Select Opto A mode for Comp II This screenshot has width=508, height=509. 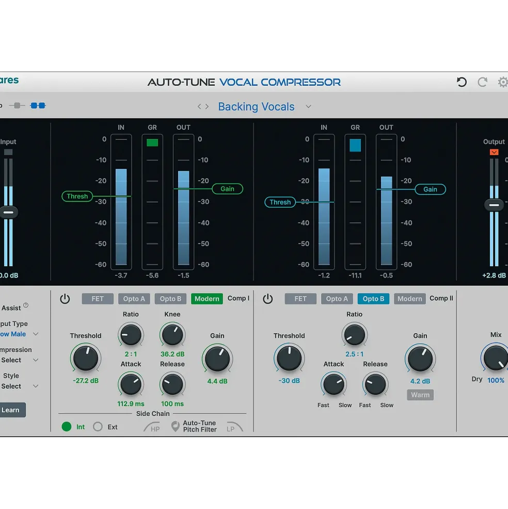point(337,299)
